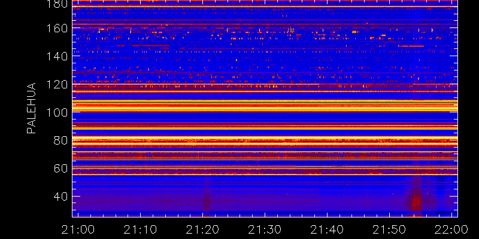Click the 21:00 time axis label
The height and width of the screenshot is (239, 479).
point(78,229)
